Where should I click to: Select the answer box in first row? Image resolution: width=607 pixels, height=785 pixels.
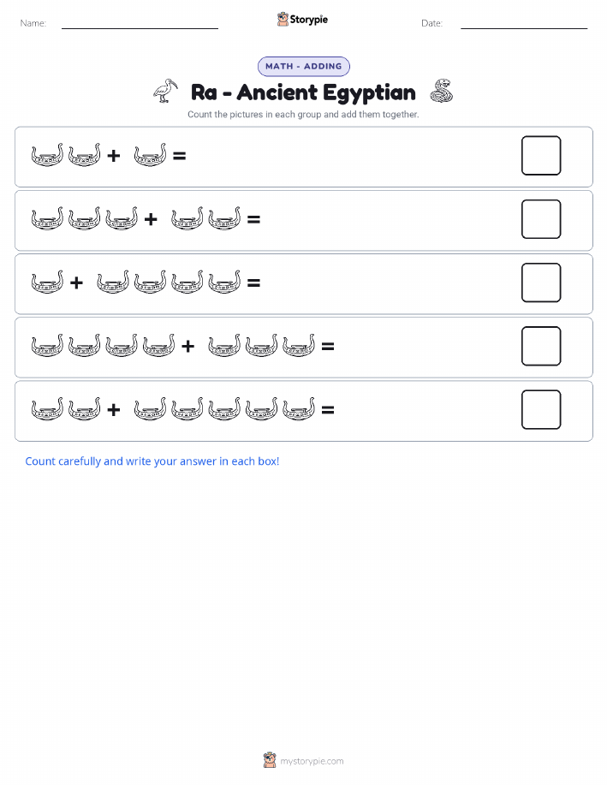(x=541, y=155)
